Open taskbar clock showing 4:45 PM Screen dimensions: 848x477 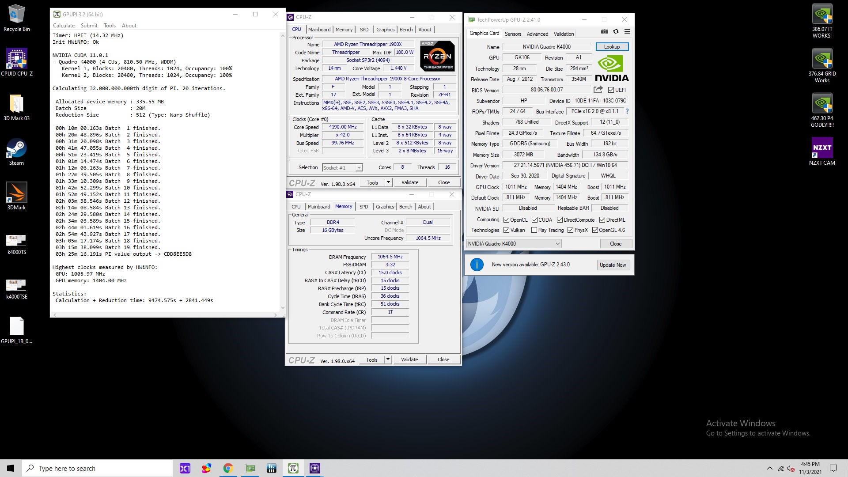point(810,468)
